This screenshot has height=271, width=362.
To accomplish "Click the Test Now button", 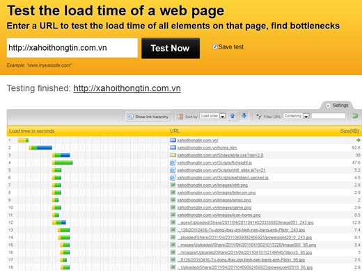I will tap(171, 48).
